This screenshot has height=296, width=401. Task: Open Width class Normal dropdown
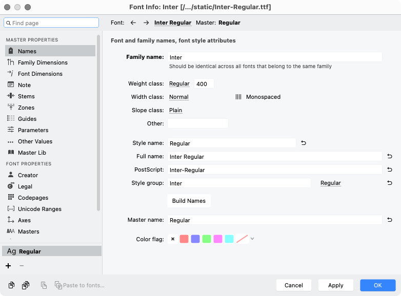179,97
